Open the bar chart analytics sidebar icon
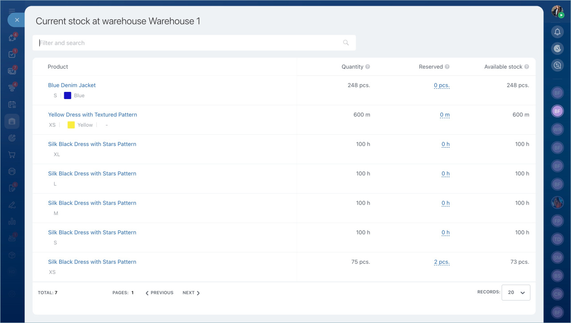This screenshot has width=571, height=323. [12, 222]
